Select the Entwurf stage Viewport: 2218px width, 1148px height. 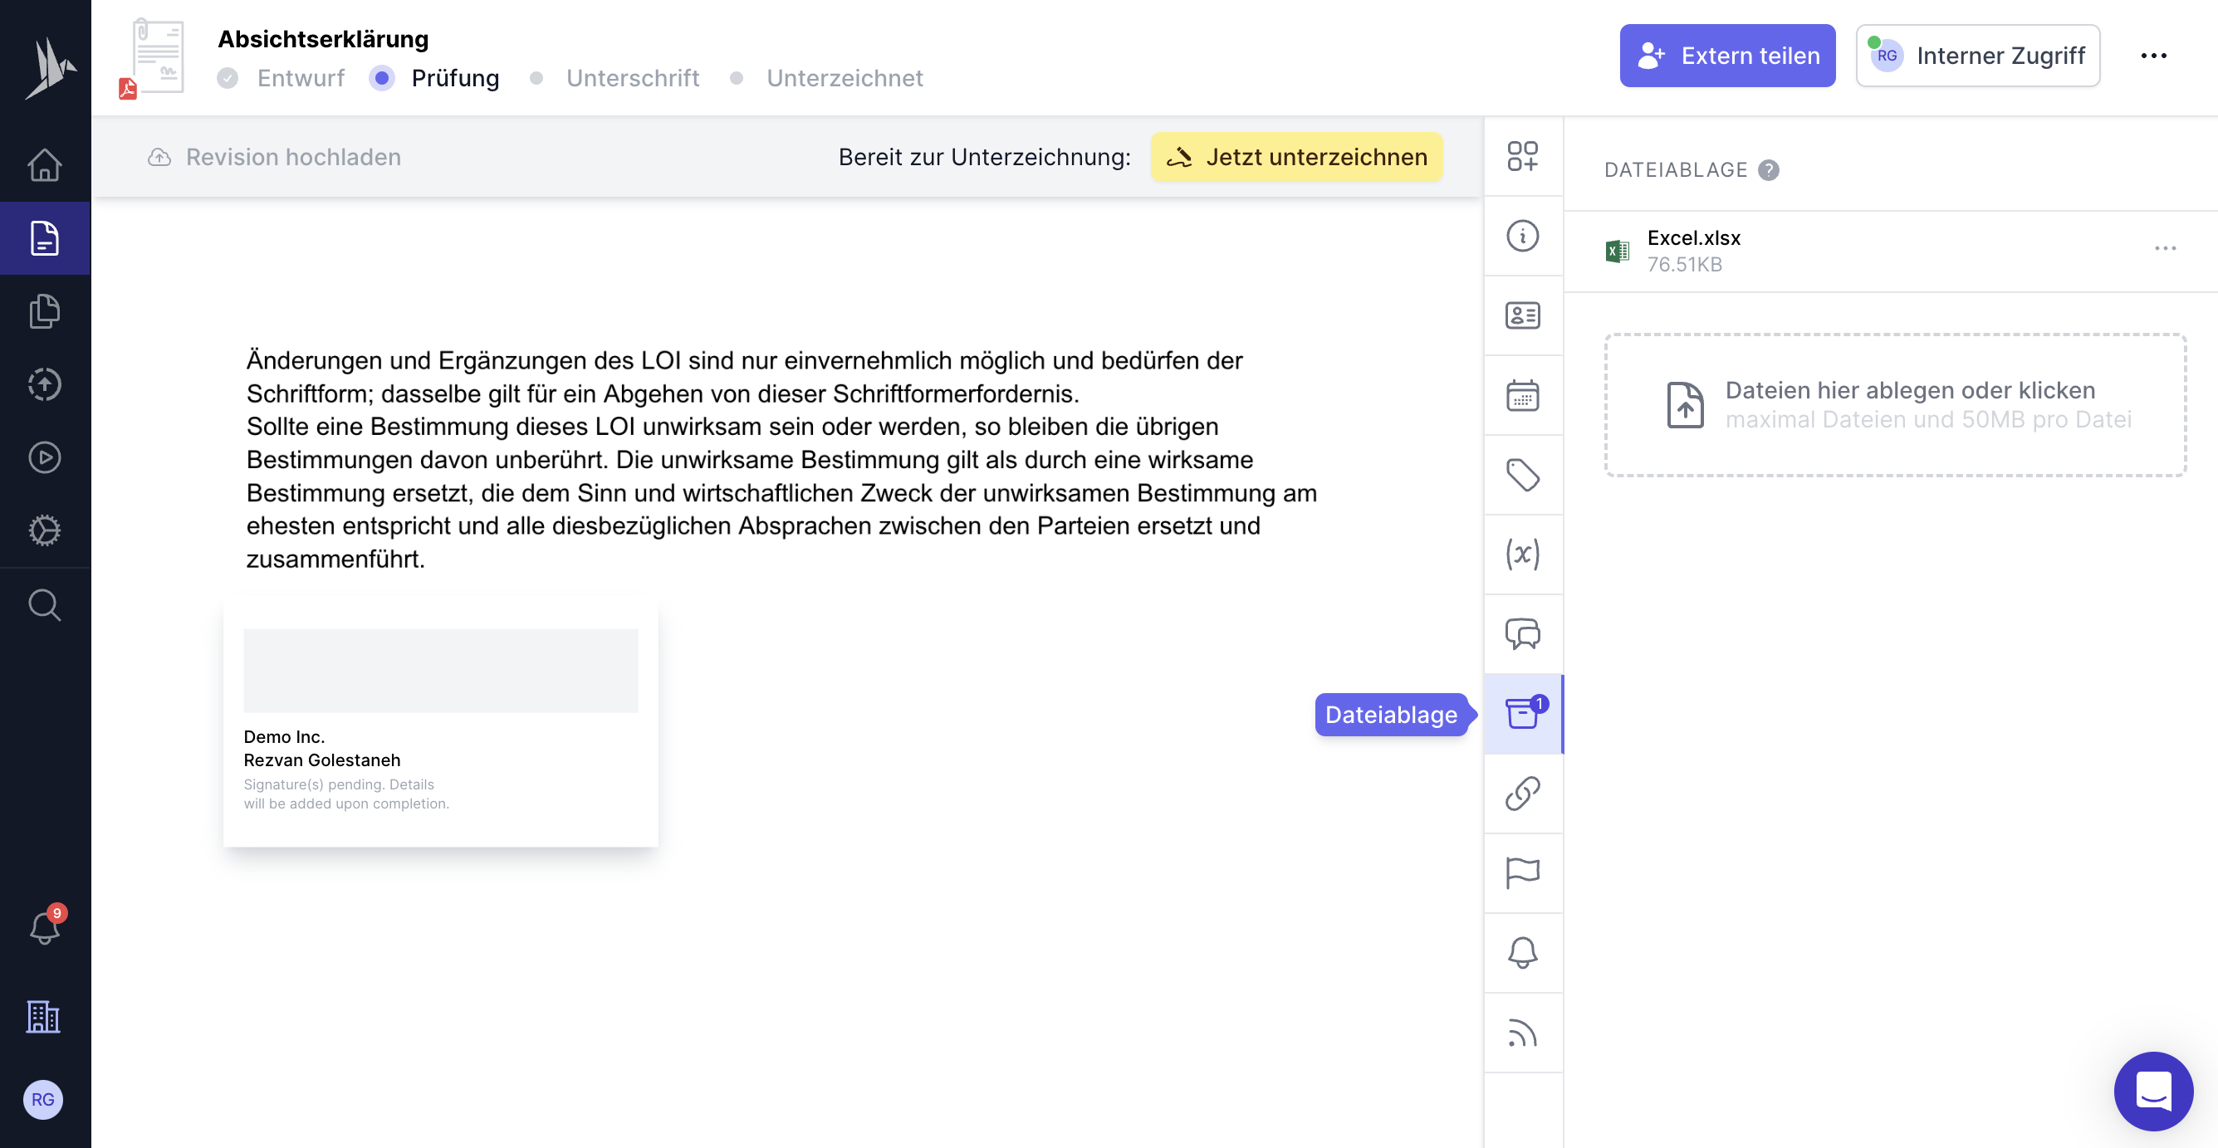click(281, 78)
